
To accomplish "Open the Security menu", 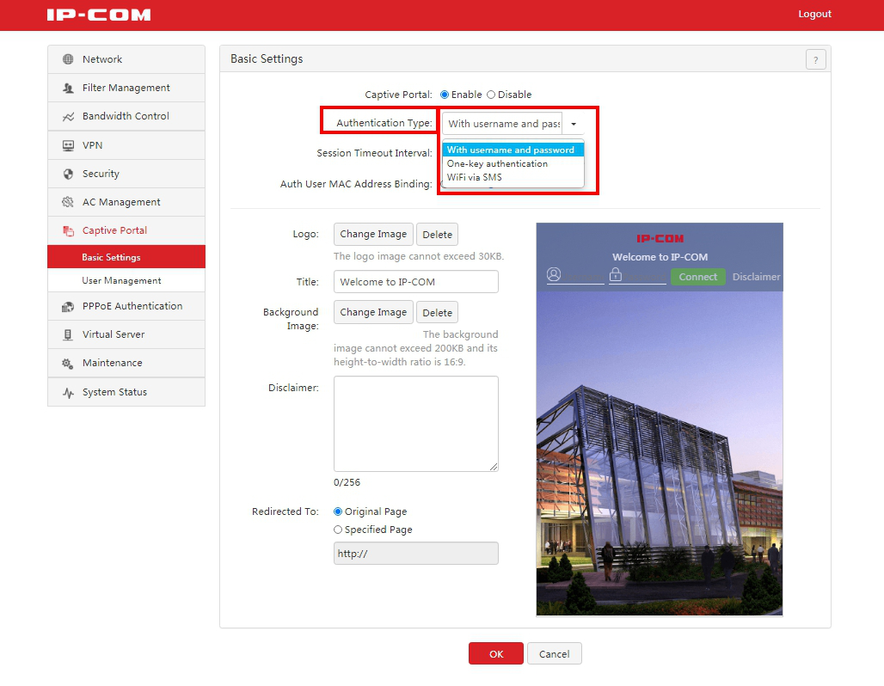I will 126,174.
